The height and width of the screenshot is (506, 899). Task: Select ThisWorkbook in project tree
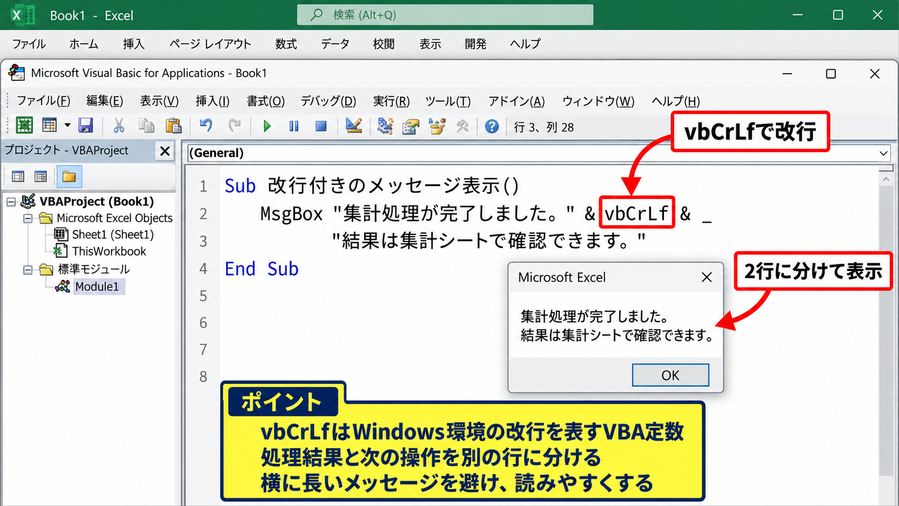[x=109, y=251]
